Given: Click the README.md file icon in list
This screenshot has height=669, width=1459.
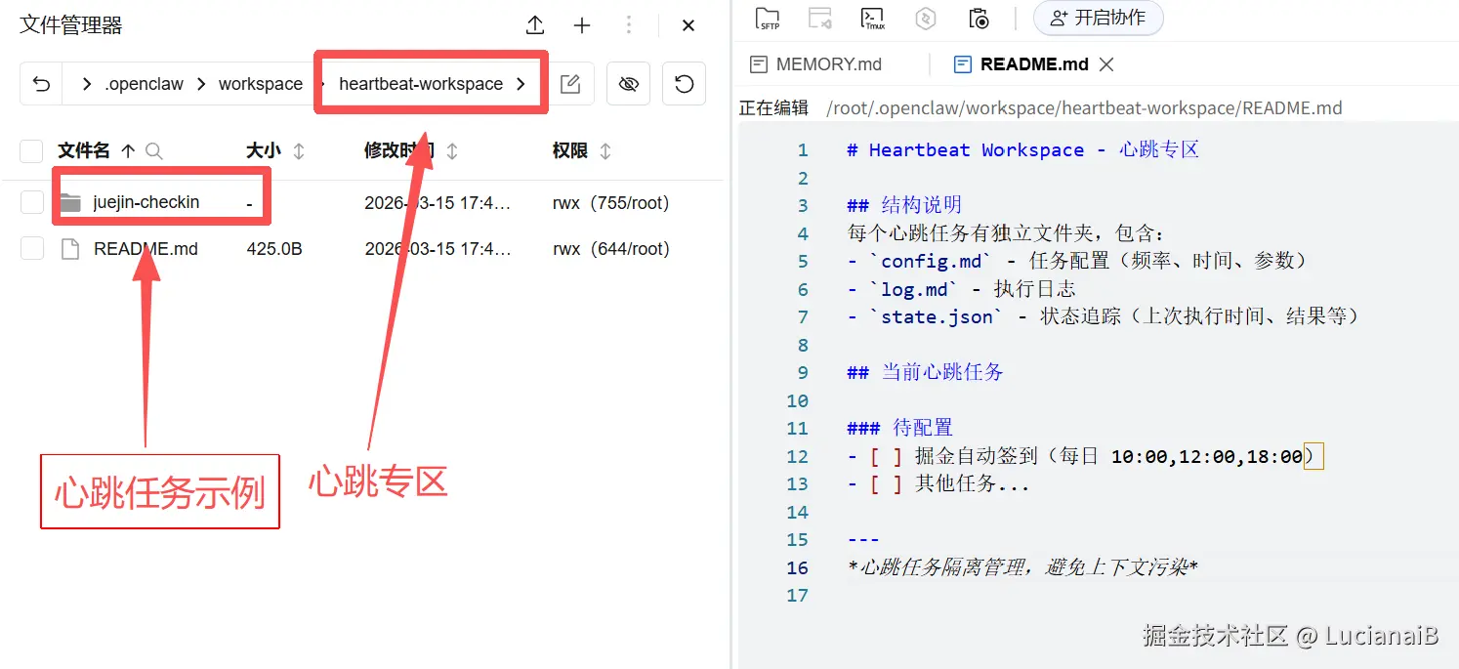Looking at the screenshot, I should coord(70,249).
